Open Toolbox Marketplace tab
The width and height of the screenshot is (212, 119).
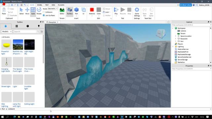(x=6, y=26)
